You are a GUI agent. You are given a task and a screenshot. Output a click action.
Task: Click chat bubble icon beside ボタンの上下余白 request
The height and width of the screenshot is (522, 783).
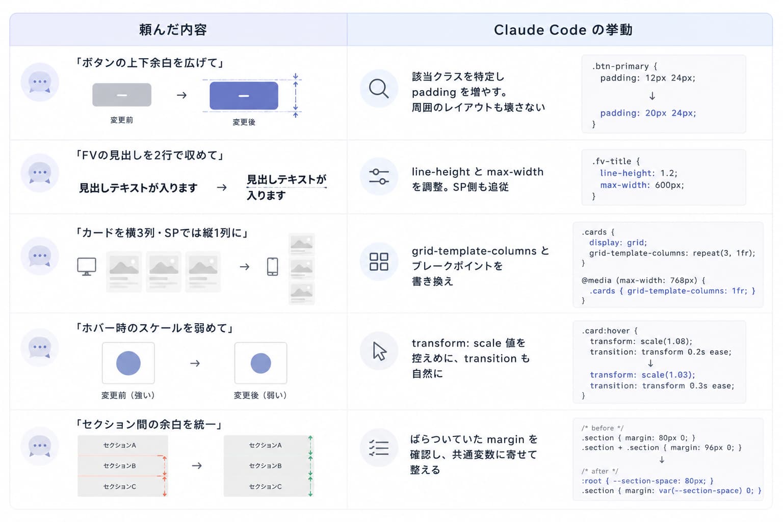(x=40, y=82)
